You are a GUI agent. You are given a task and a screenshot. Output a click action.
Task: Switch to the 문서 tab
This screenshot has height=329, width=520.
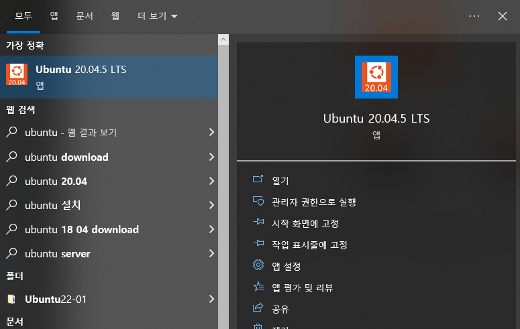pyautogui.click(x=85, y=16)
